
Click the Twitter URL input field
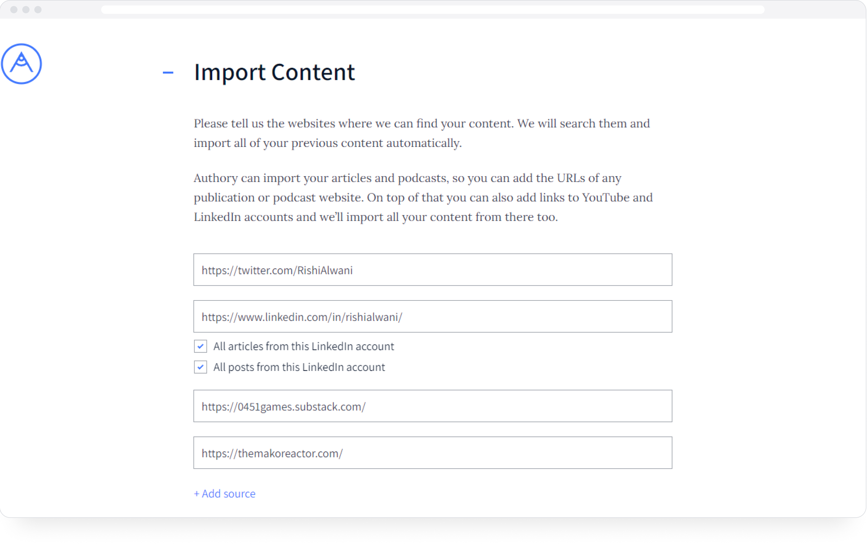(x=432, y=270)
